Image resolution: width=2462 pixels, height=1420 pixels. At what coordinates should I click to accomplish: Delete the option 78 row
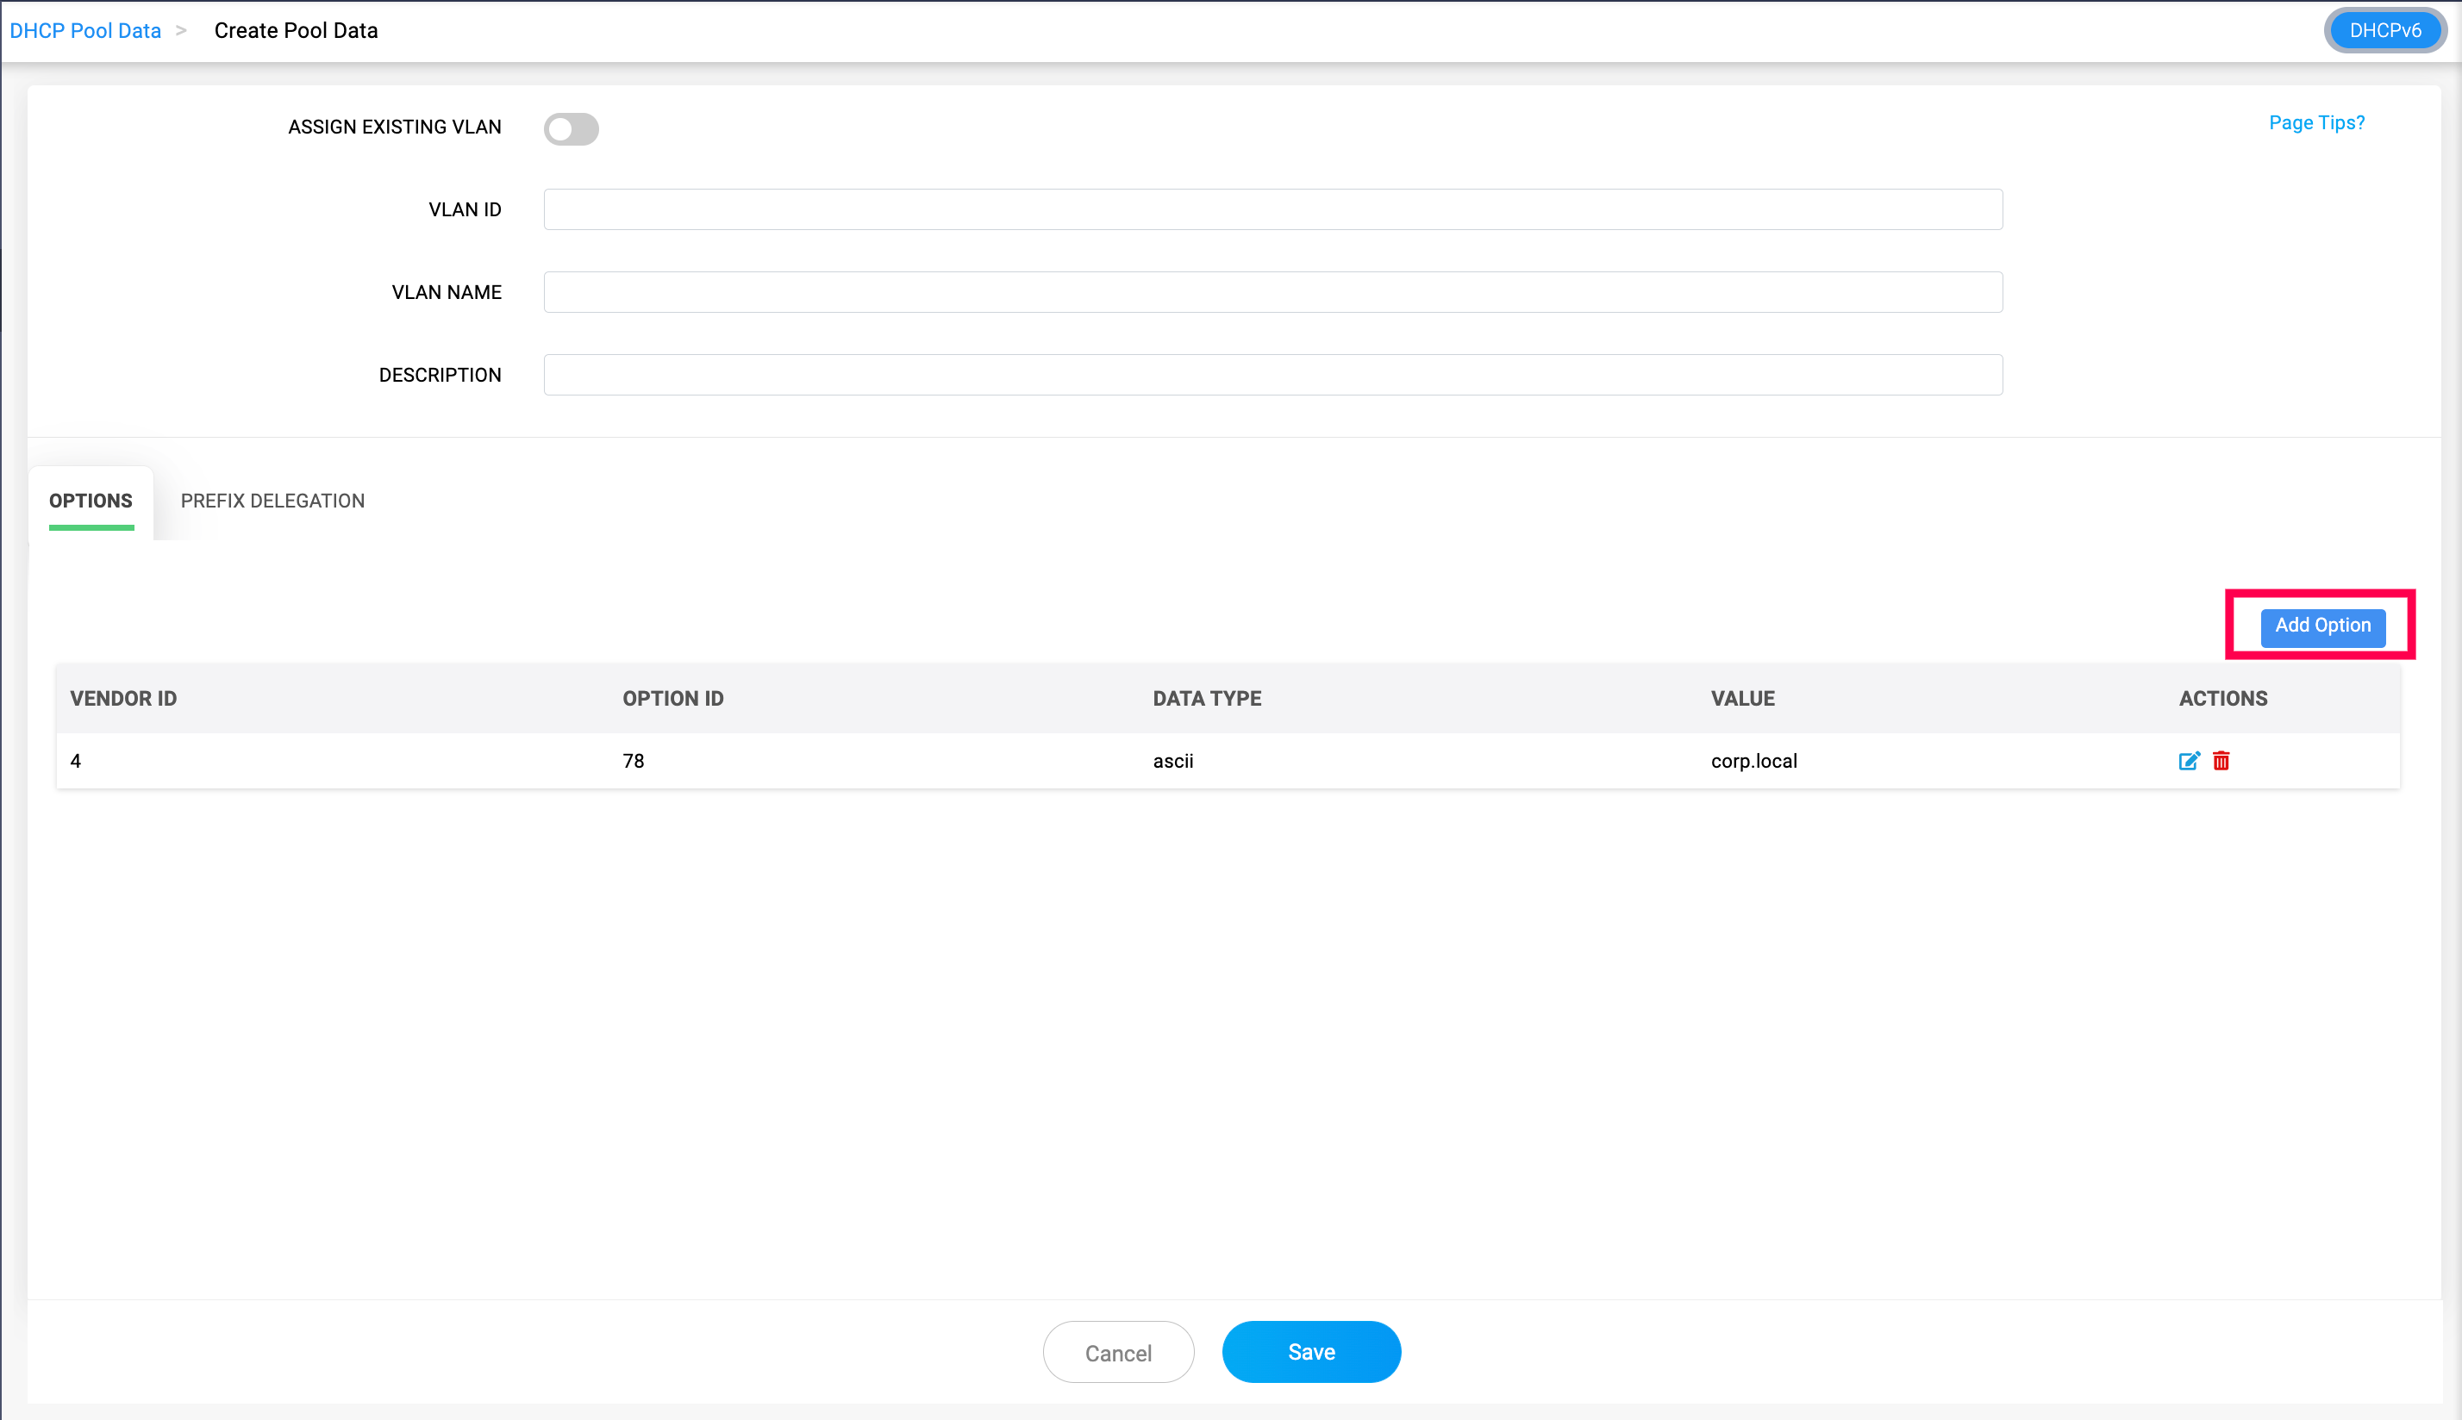coord(2221,761)
